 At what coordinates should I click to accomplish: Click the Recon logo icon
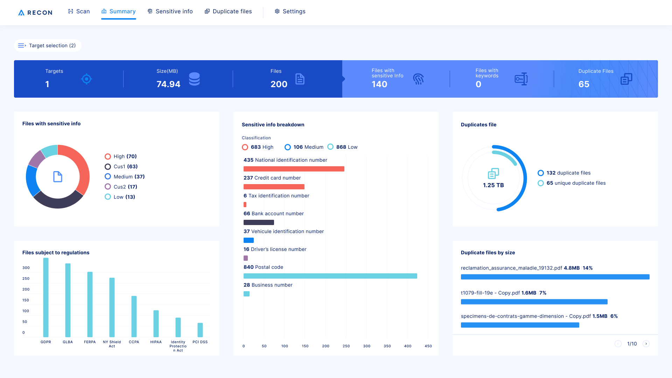click(21, 13)
